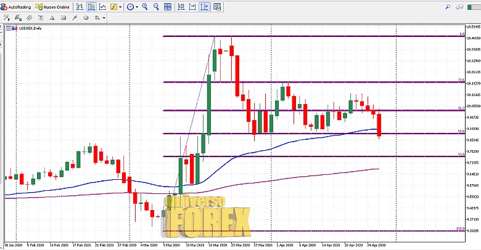Select the ellipse drawing tool
This screenshot has height=250, width=481.
coord(86,18)
